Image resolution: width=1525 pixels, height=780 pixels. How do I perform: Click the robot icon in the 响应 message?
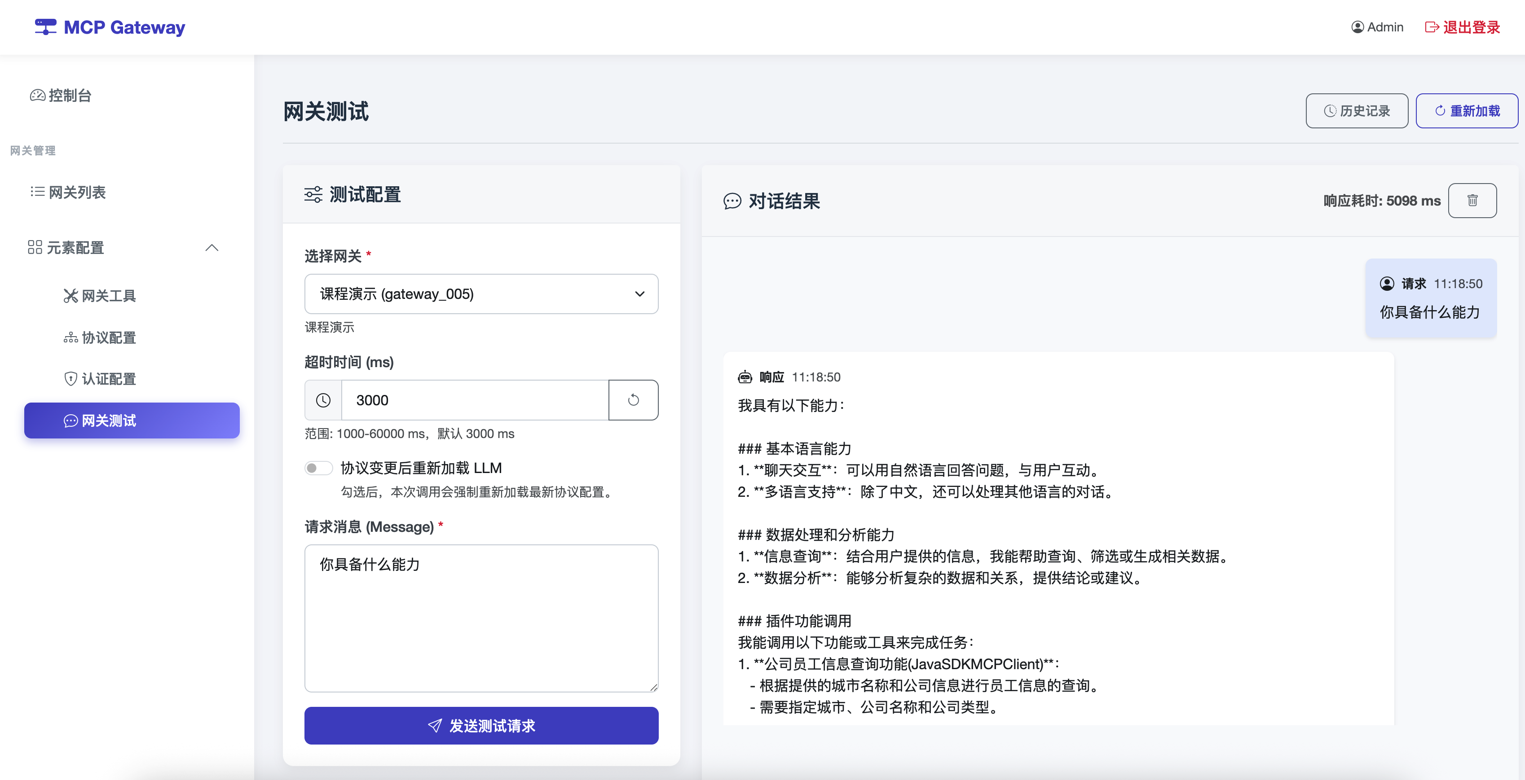(x=745, y=377)
